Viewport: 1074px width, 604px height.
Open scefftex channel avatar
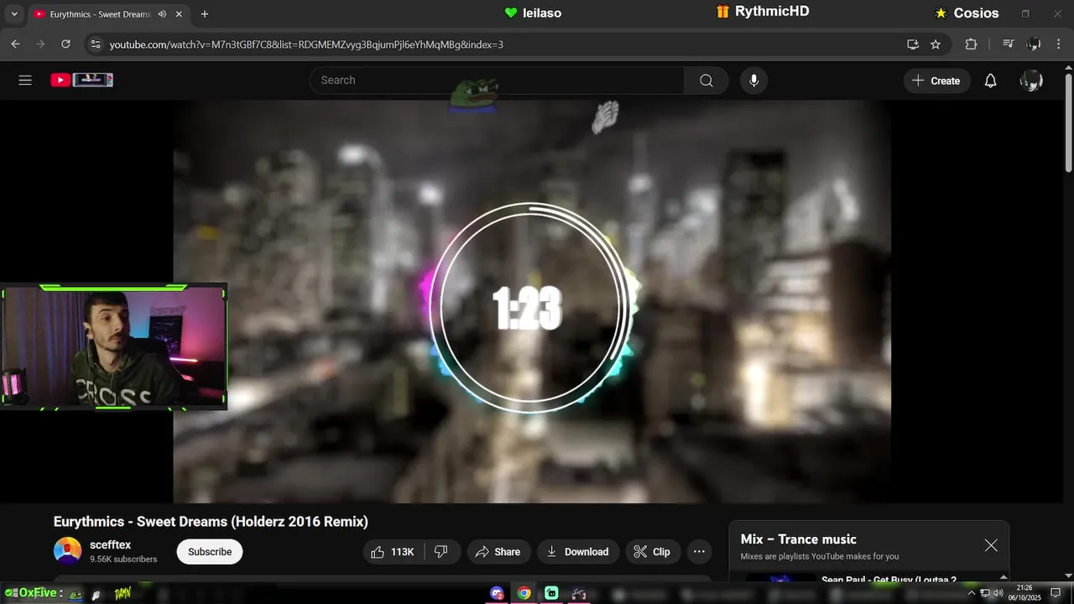(x=68, y=551)
